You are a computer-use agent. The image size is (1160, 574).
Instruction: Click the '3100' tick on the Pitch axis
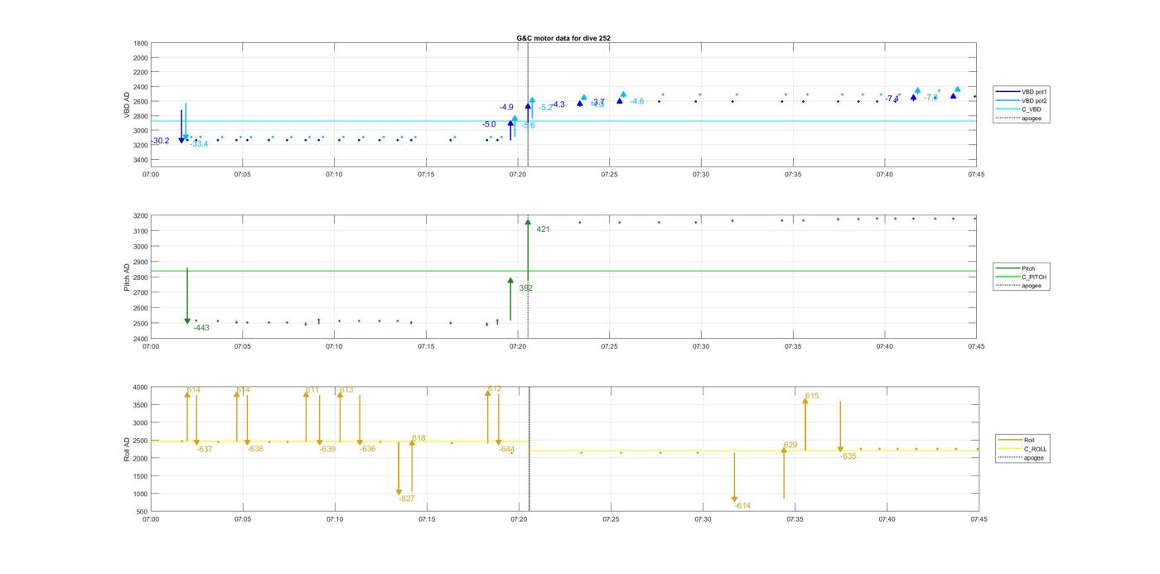[140, 231]
